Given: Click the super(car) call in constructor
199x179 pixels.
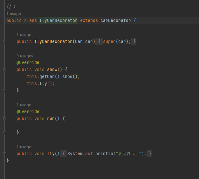Looking at the screenshot, I should click(x=115, y=41).
